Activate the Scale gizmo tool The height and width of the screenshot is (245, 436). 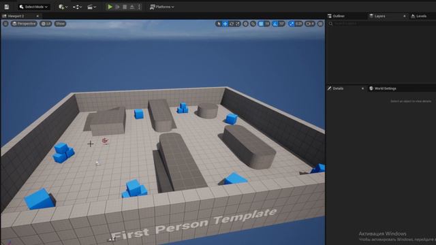(238, 24)
